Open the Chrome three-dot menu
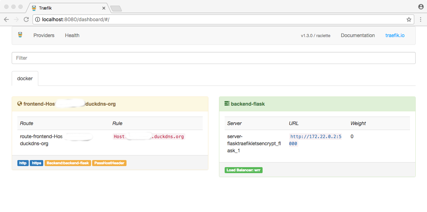The width and height of the screenshot is (427, 212). (421, 19)
